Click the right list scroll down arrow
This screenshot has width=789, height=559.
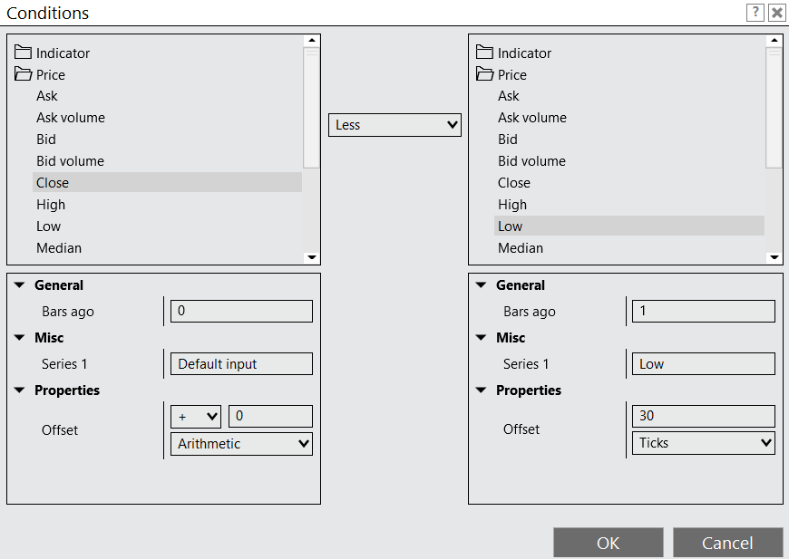(774, 257)
